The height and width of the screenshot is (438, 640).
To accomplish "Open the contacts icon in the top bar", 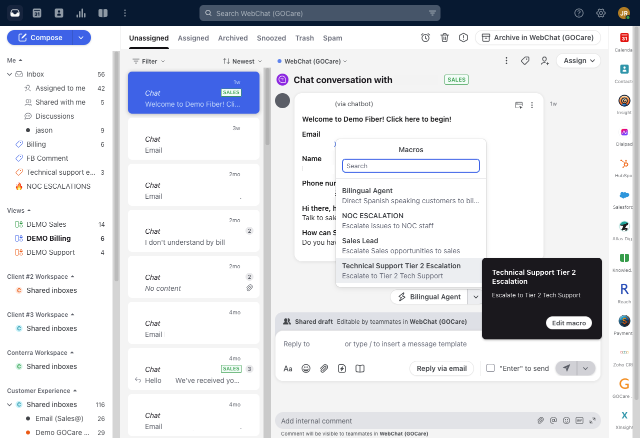I will click(x=59, y=13).
